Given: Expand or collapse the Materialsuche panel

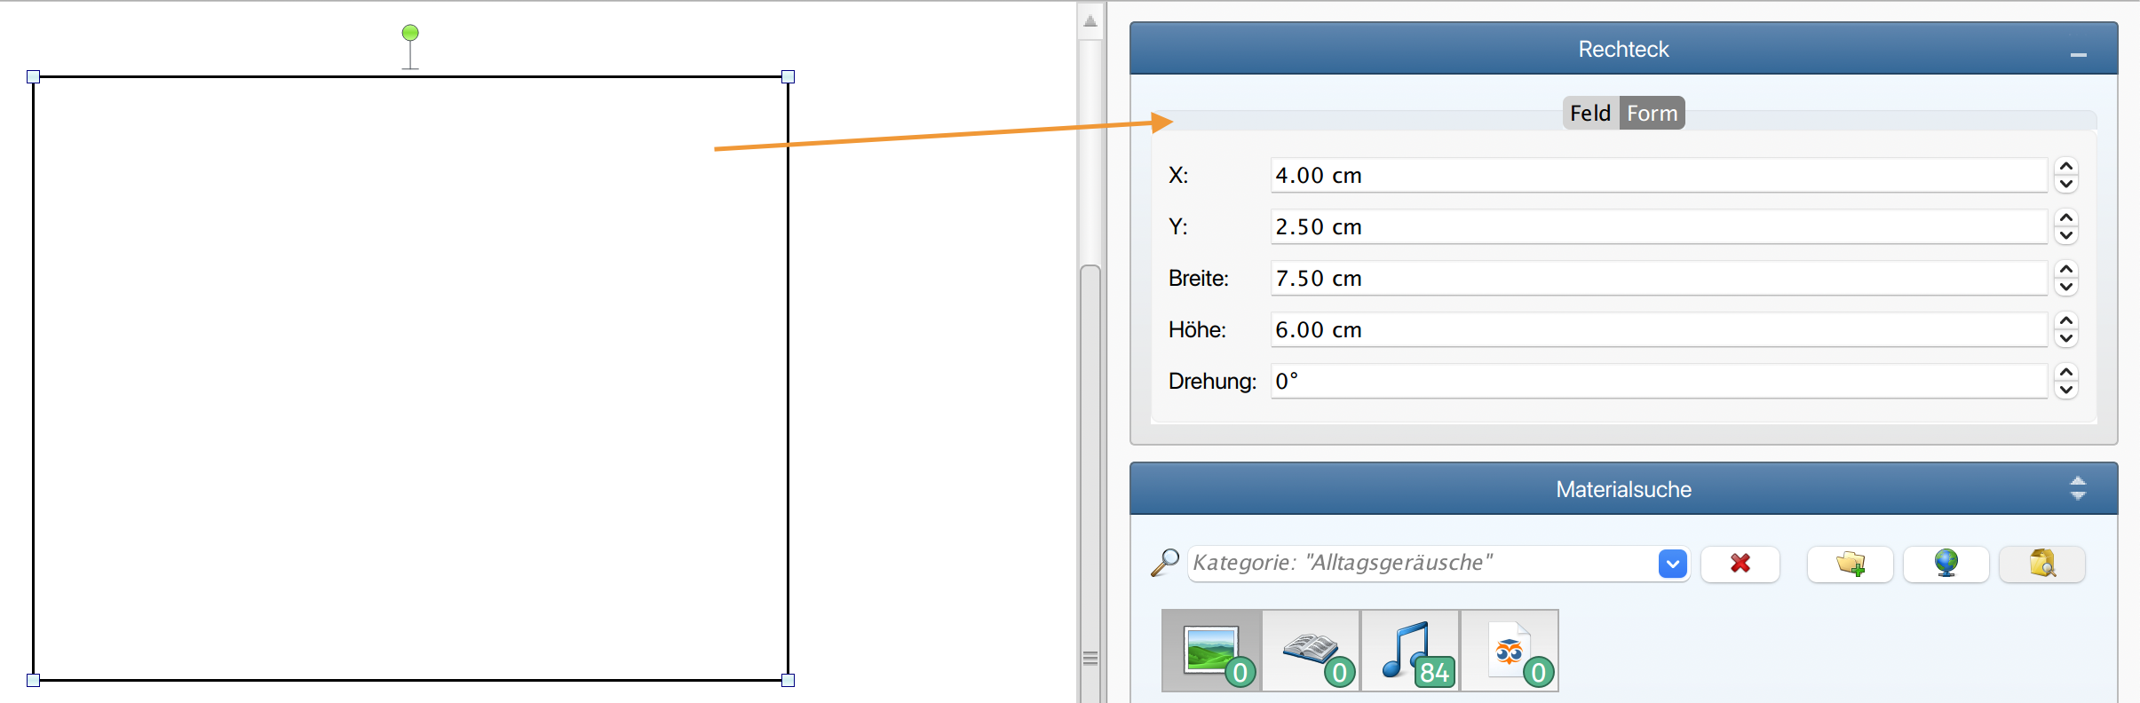Looking at the screenshot, I should (2078, 489).
